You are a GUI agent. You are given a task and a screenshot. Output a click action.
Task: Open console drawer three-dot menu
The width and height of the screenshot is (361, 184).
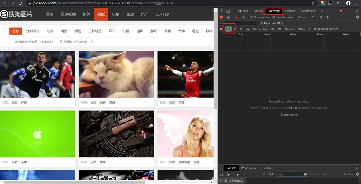tap(222, 168)
